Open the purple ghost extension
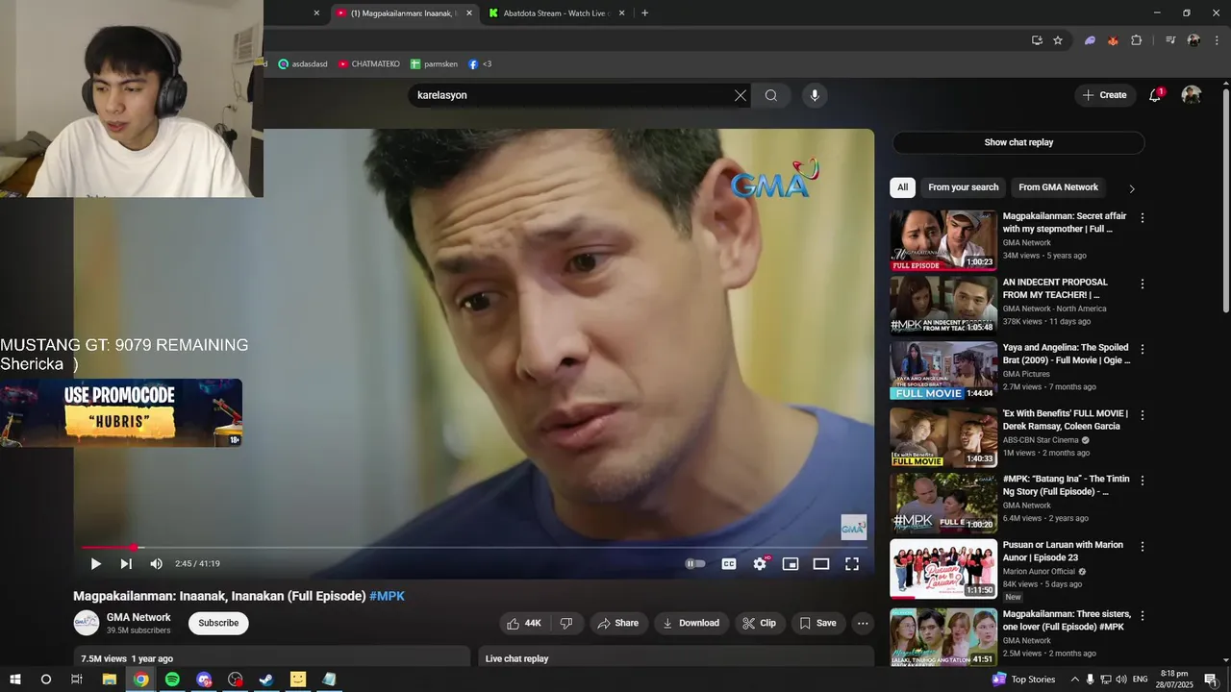This screenshot has width=1231, height=692. [x=1090, y=40]
